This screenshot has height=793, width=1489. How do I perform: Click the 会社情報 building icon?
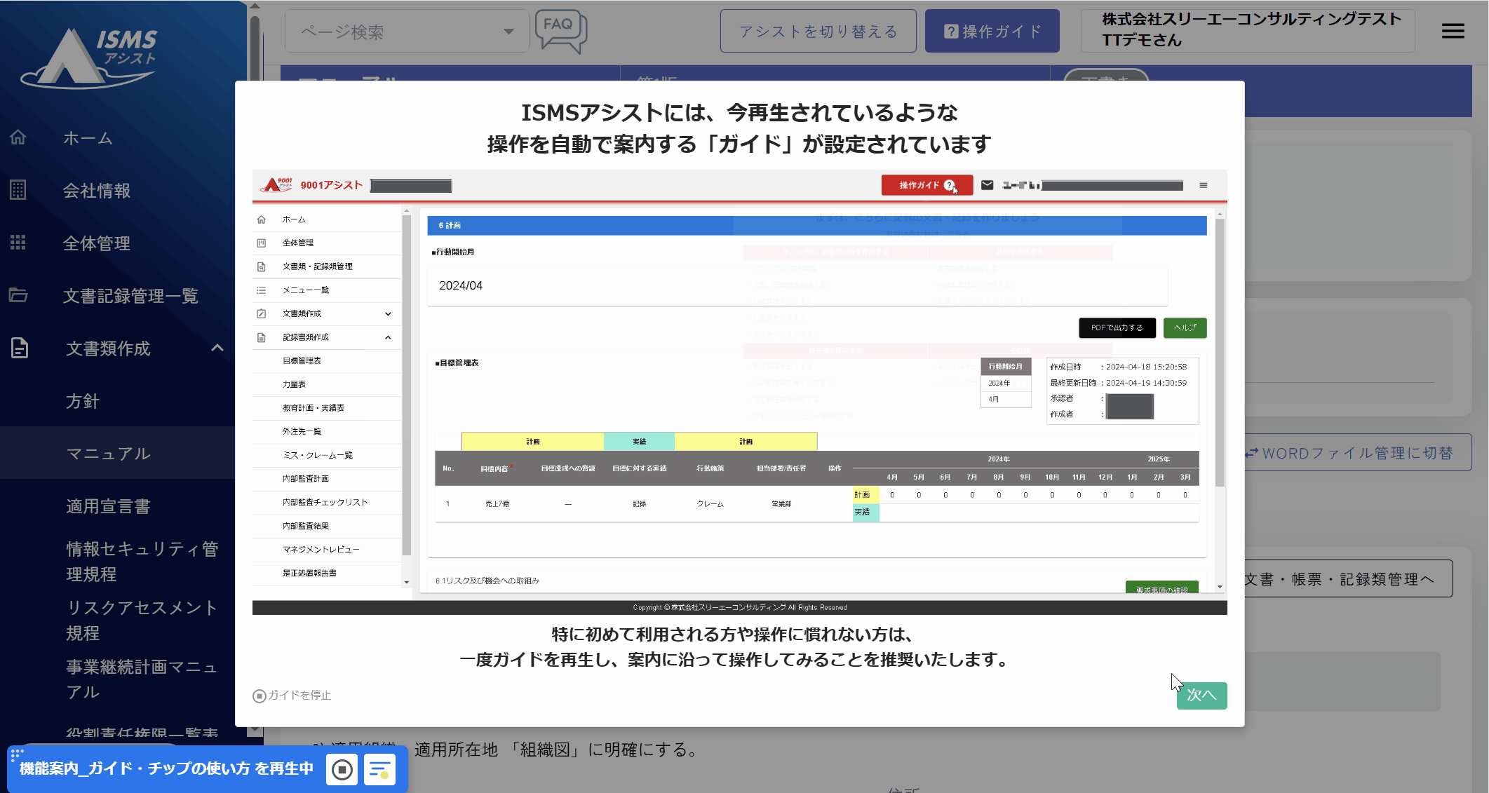click(18, 190)
